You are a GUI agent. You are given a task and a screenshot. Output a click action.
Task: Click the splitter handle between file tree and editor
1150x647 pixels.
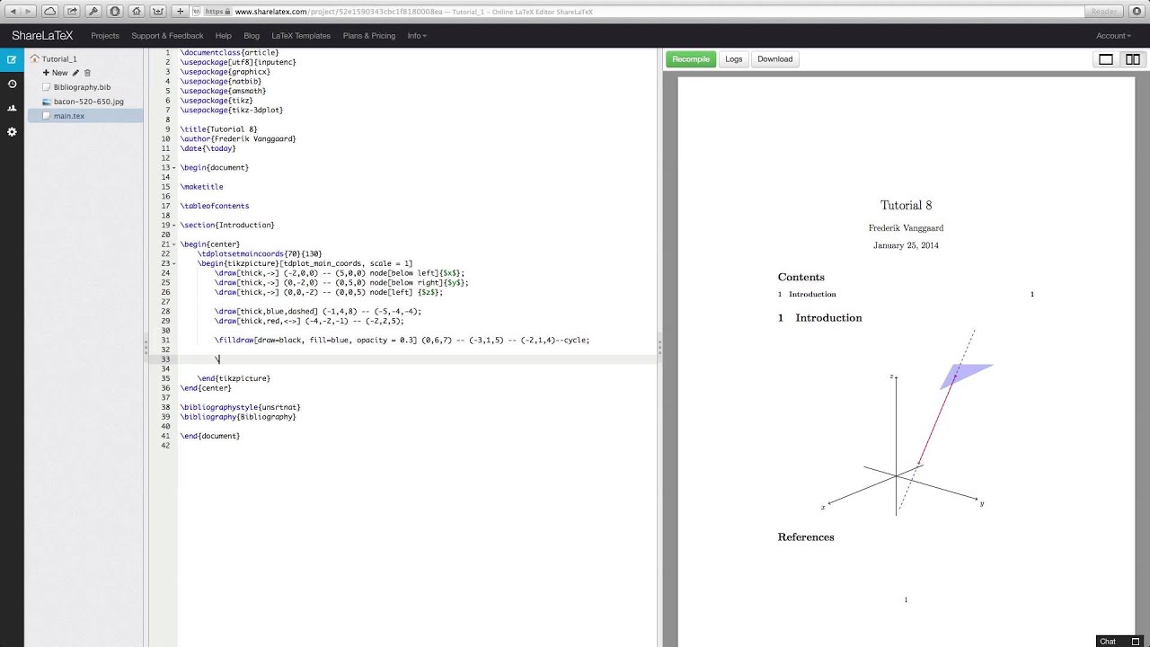(146, 346)
